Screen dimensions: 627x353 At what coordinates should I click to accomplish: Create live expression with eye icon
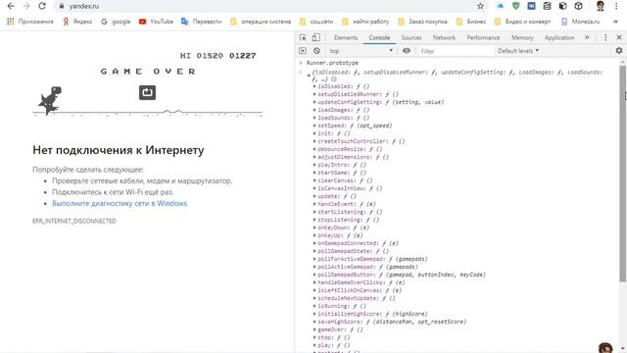pyautogui.click(x=407, y=51)
